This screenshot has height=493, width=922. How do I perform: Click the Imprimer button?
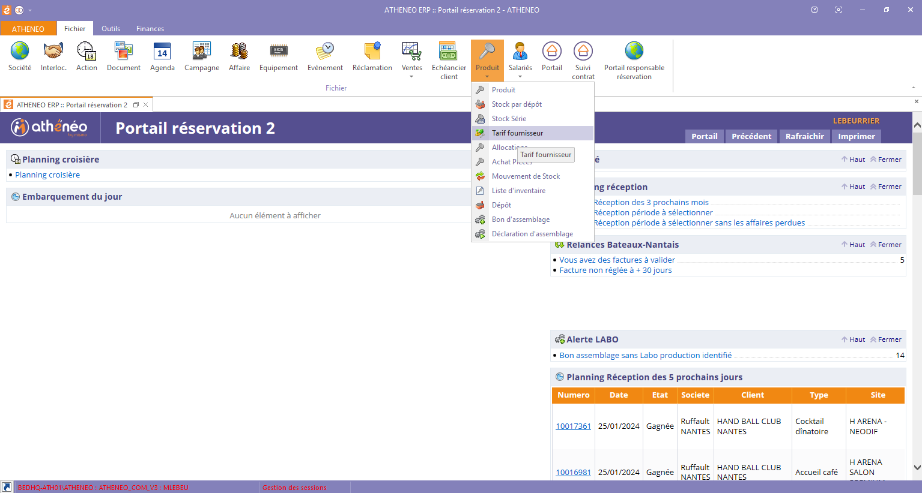coord(857,136)
